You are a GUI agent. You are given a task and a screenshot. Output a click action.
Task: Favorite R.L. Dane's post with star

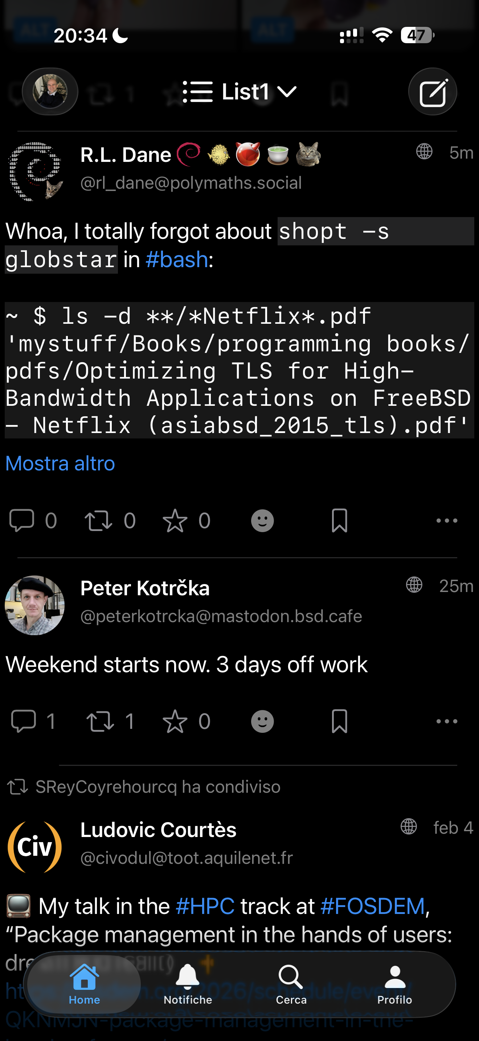[x=175, y=520]
